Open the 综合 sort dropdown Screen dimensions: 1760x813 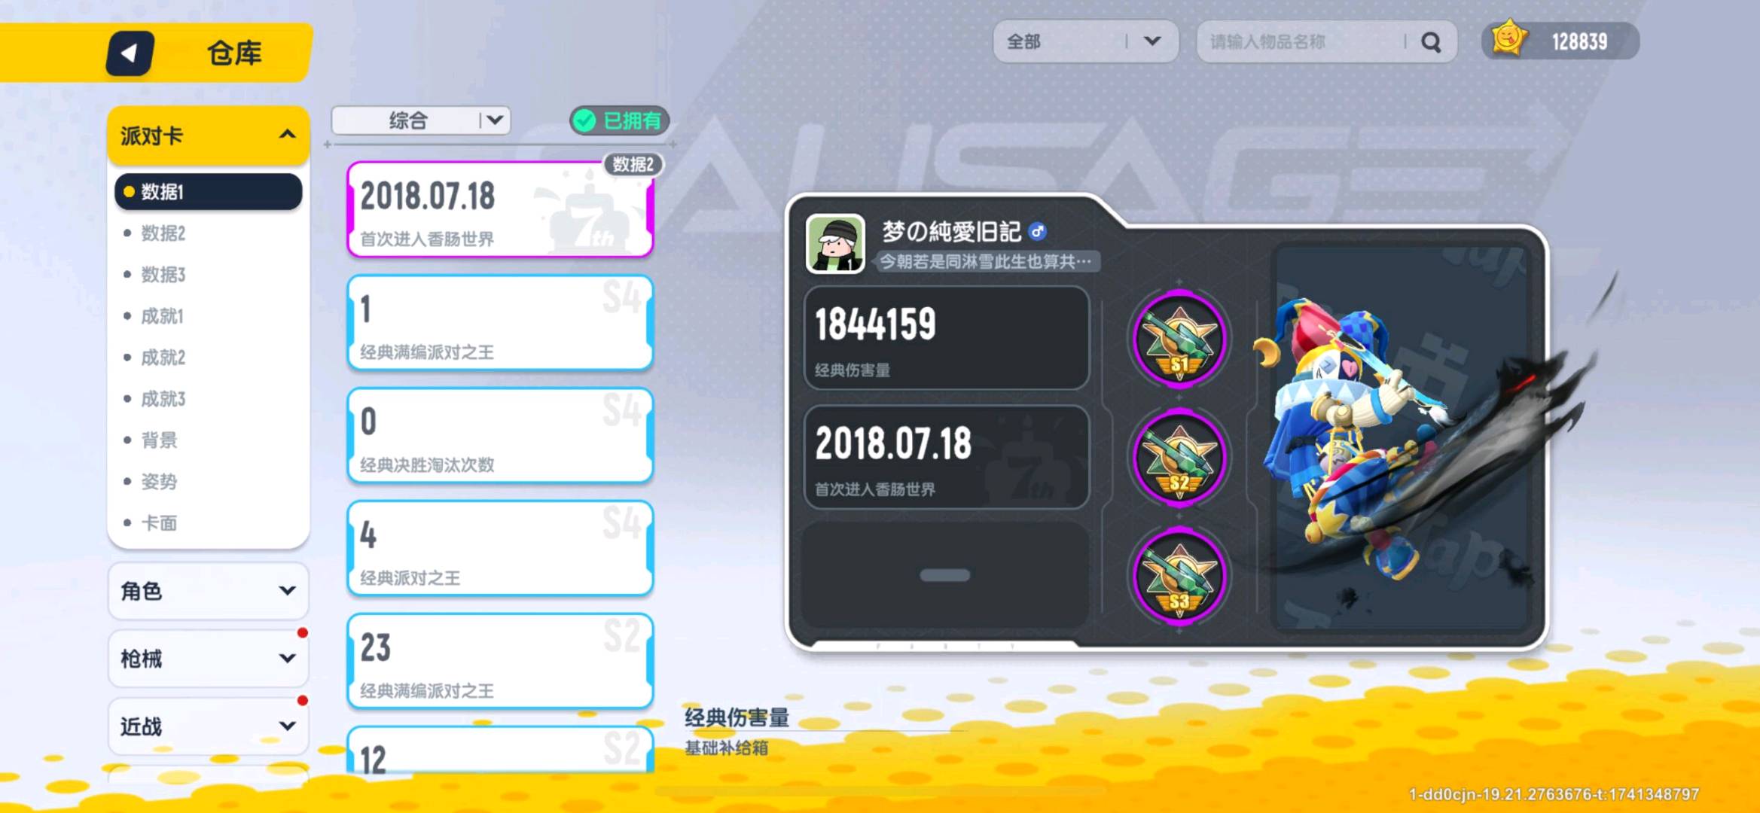tap(421, 120)
